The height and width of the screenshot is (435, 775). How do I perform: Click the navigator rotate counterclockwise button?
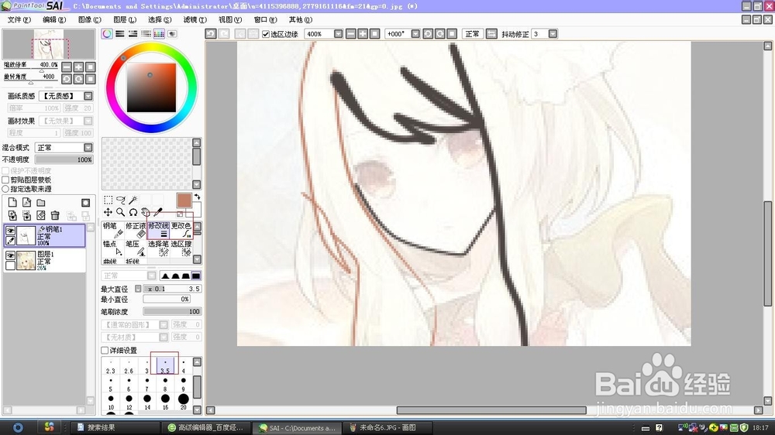(67, 79)
